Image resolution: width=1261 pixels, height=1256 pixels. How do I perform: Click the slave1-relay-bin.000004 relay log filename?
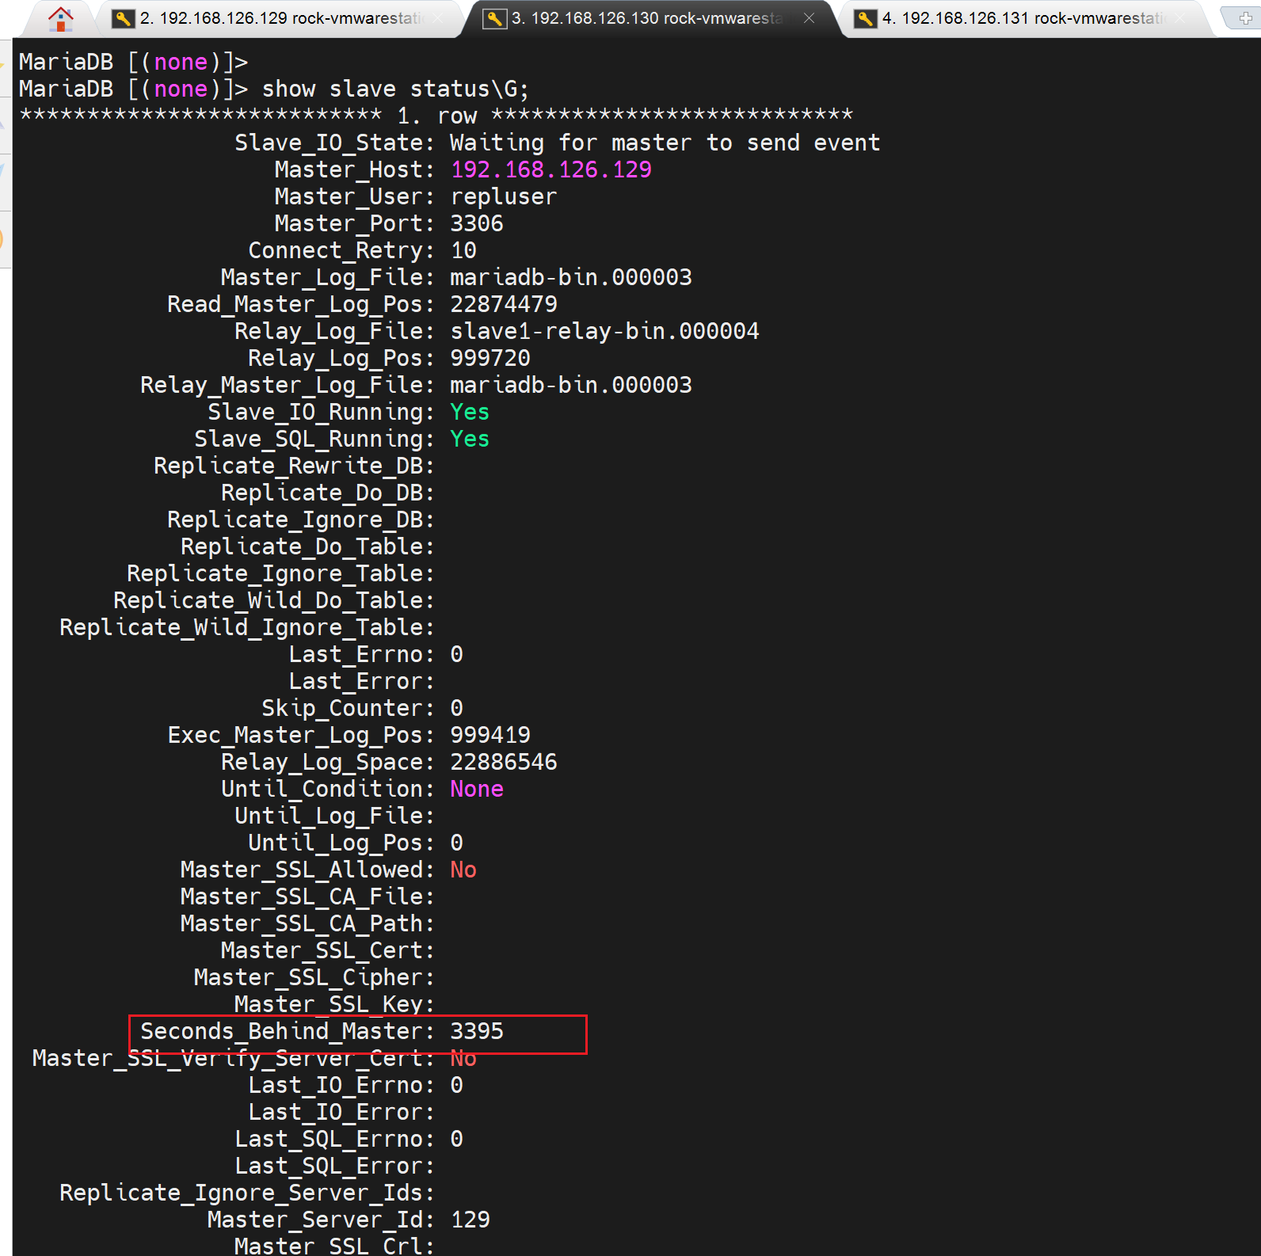[604, 331]
